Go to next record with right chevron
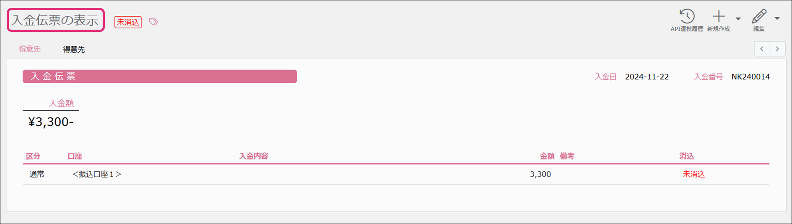This screenshot has height=224, width=792. [x=777, y=49]
